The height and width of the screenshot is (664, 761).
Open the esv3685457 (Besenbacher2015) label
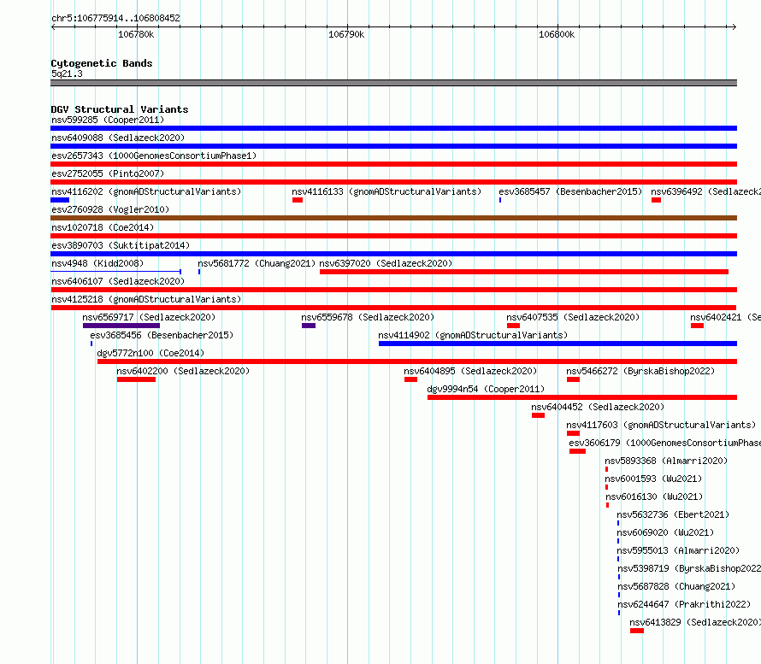[x=570, y=191]
